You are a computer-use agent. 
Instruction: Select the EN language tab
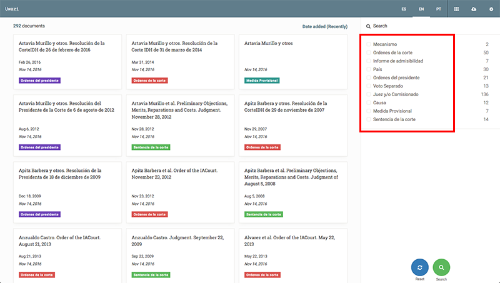tap(421, 9)
